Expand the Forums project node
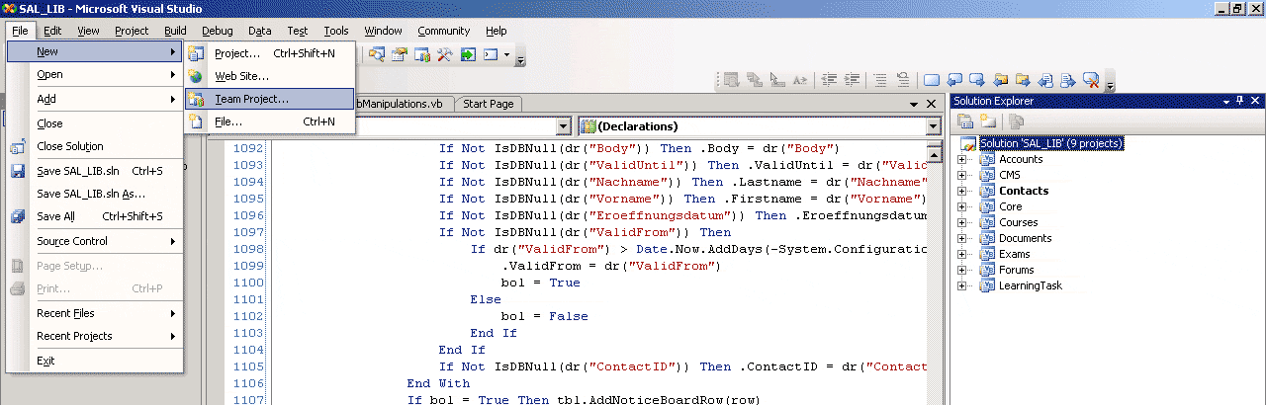The height and width of the screenshot is (405, 1266). [962, 270]
